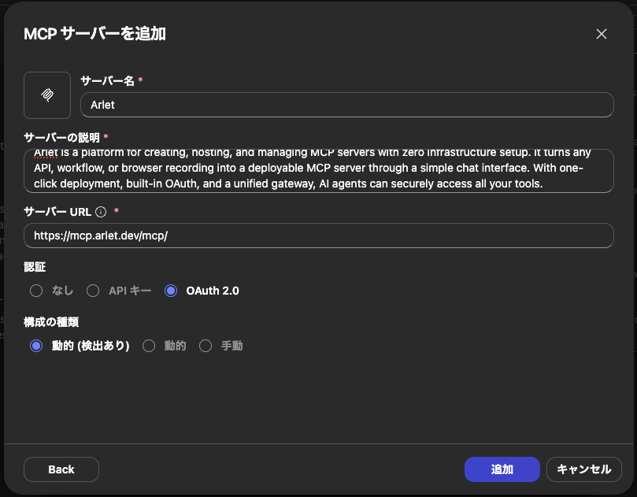This screenshot has width=637, height=497.
Task: Go back with the Back button
Action: coord(61,469)
